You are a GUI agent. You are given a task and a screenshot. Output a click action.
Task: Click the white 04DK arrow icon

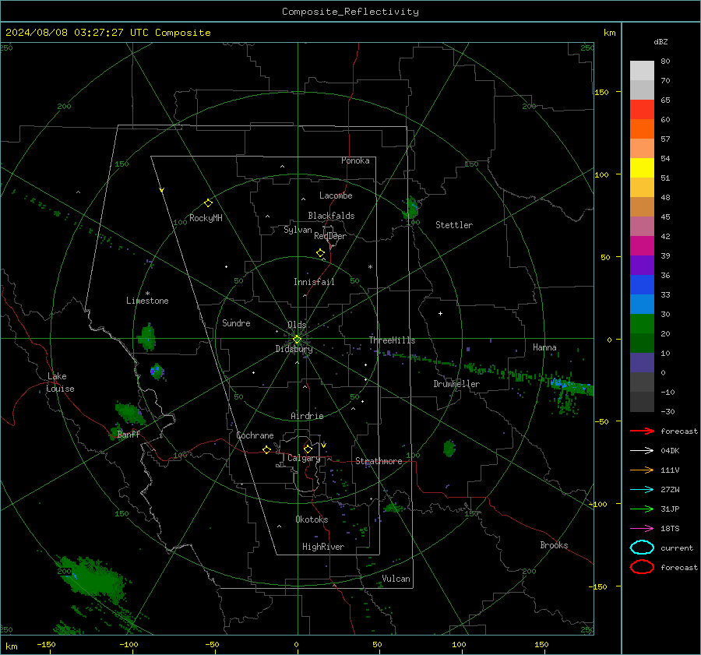click(642, 451)
